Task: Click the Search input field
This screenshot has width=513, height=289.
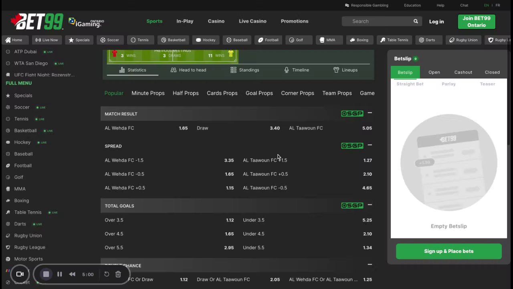Action: pyautogui.click(x=377, y=21)
